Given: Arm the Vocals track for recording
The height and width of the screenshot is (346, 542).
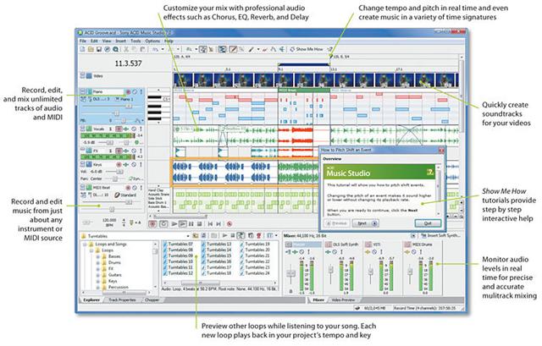Looking at the screenshot, I should click(119, 129).
